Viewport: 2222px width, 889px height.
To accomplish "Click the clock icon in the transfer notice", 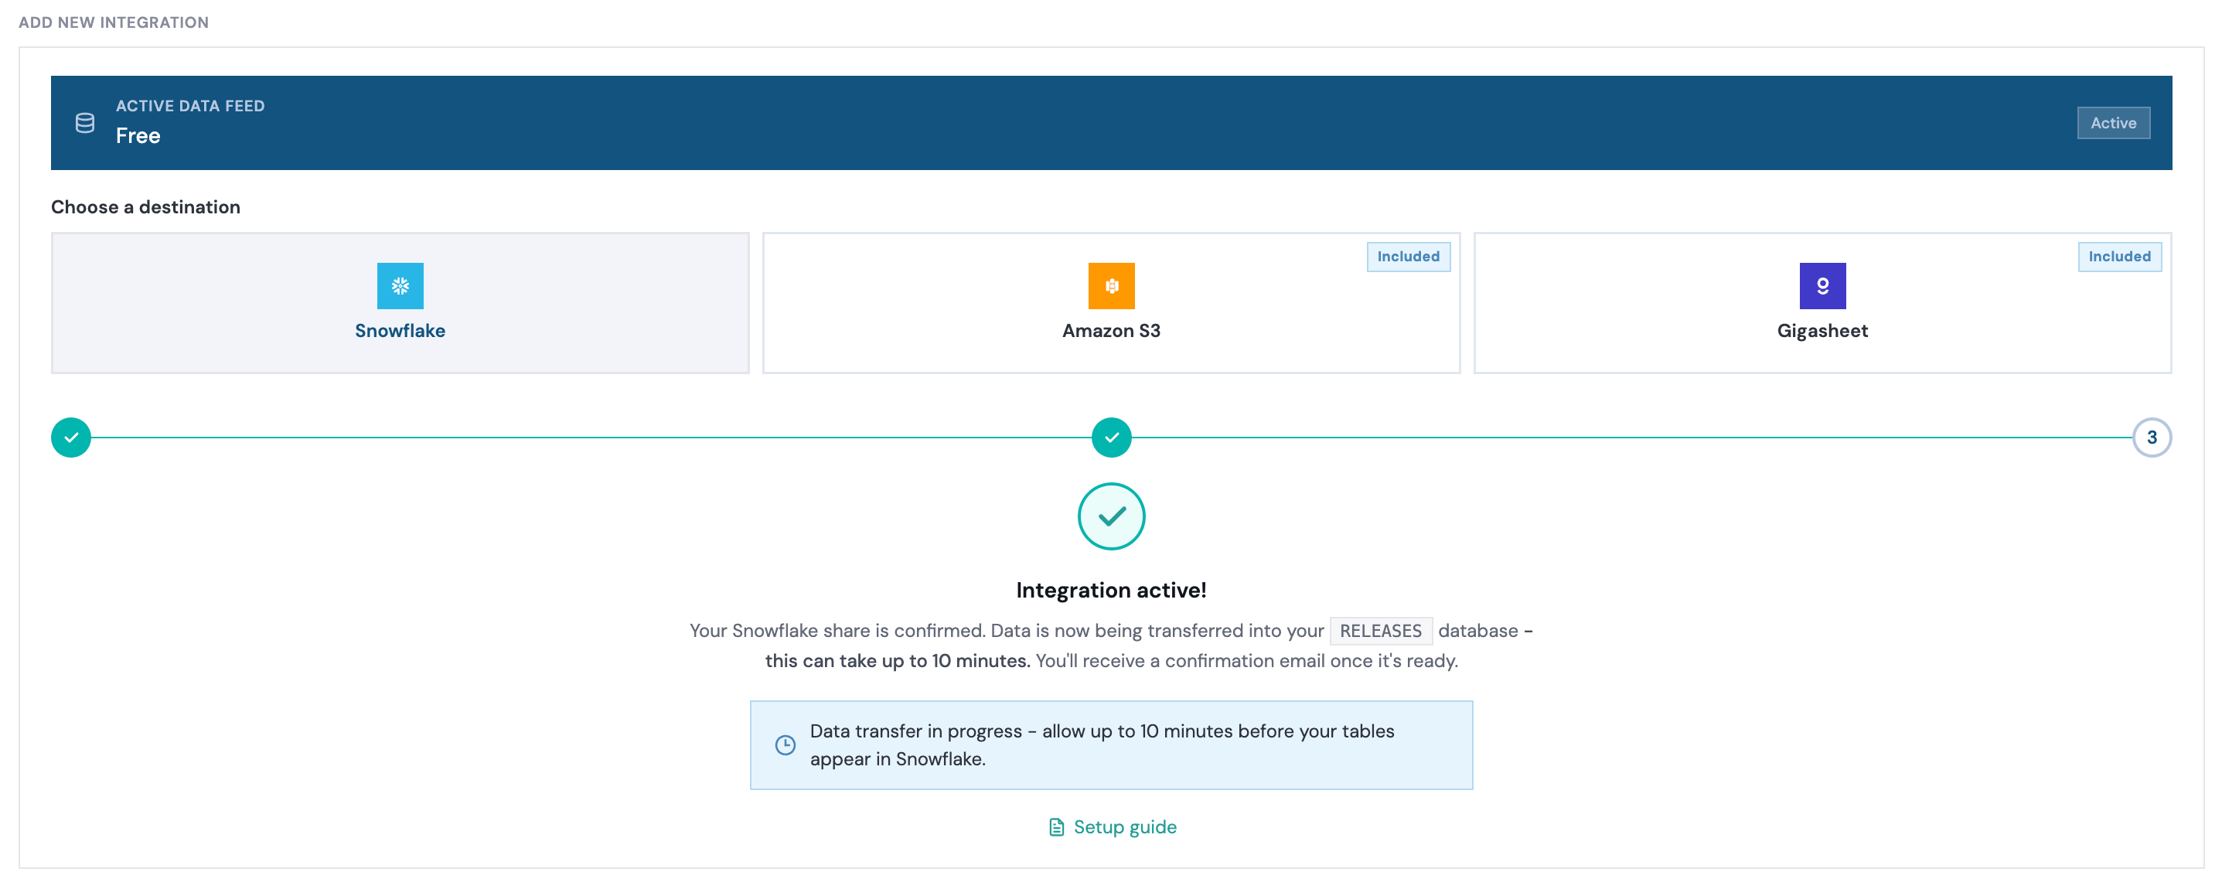I will click(x=785, y=745).
